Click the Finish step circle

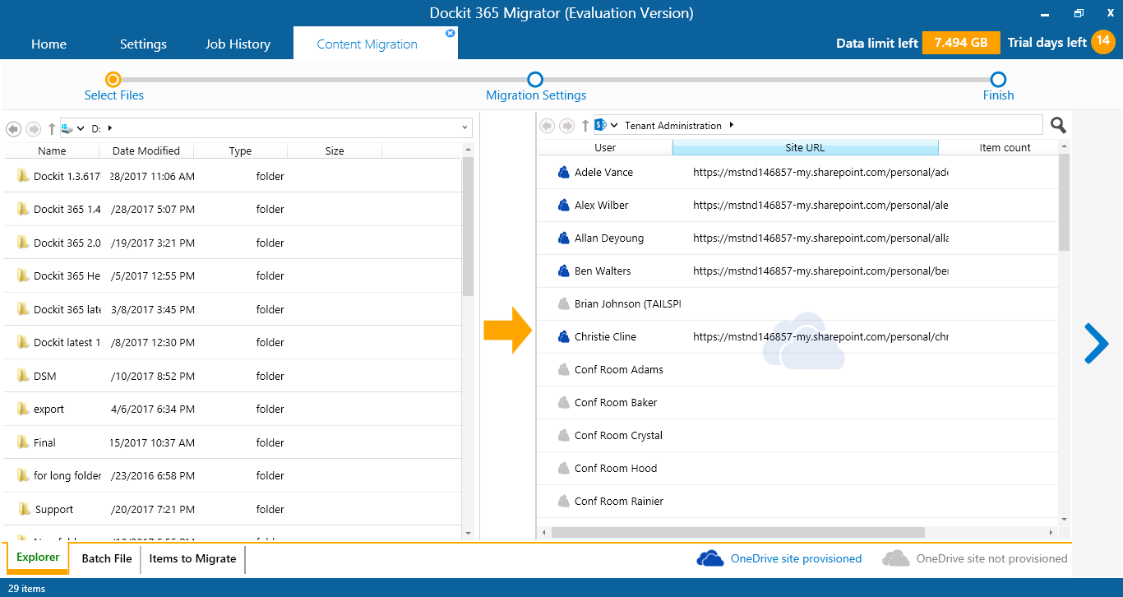click(x=998, y=79)
